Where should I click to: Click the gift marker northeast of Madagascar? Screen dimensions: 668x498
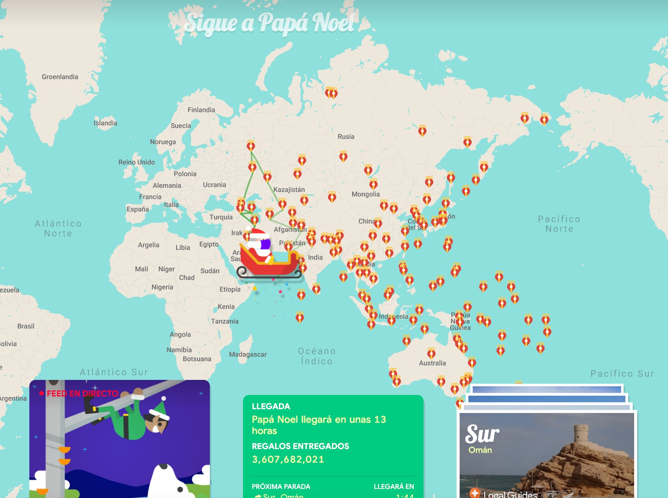[299, 317]
